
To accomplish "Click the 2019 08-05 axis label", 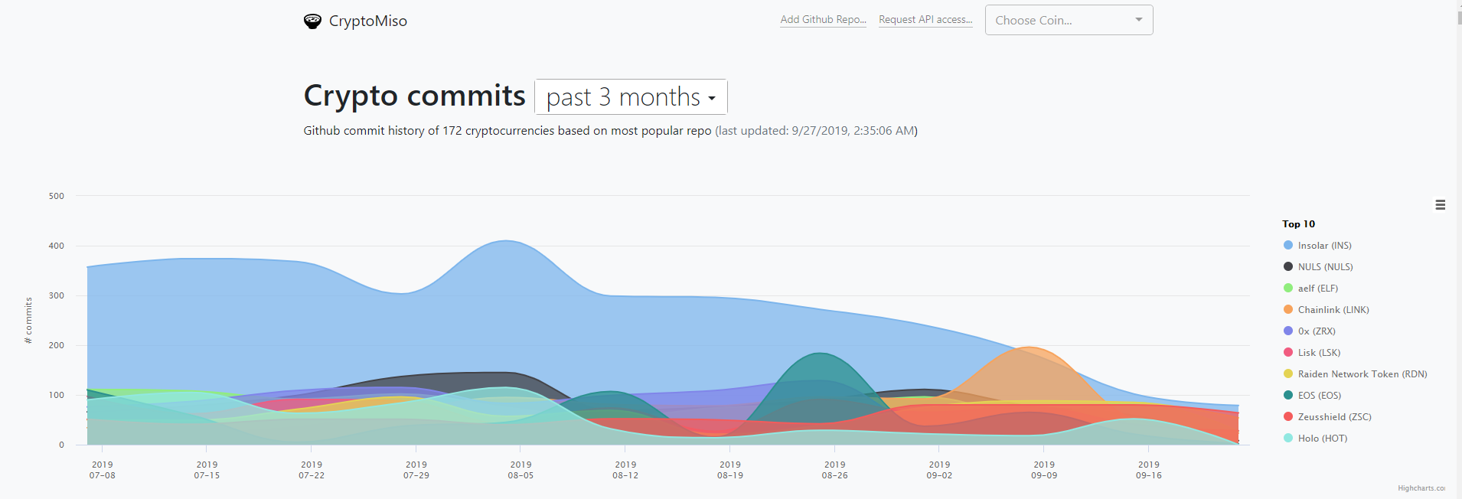I will click(521, 470).
